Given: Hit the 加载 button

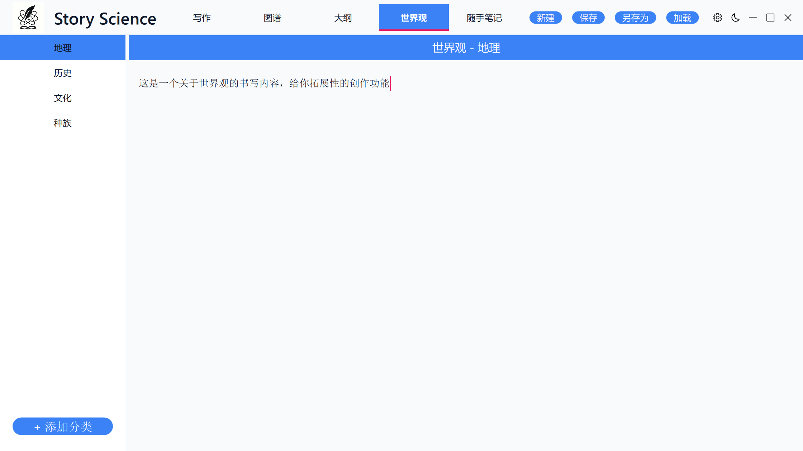Looking at the screenshot, I should (682, 18).
